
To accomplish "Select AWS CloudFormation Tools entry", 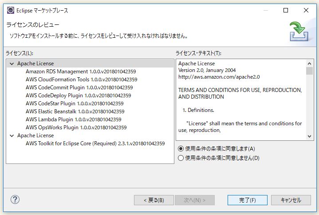I will pos(81,80).
